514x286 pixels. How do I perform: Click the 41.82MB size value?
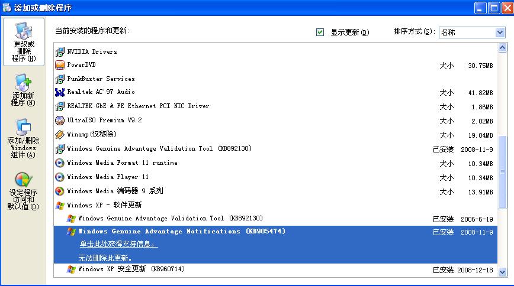tap(480, 93)
